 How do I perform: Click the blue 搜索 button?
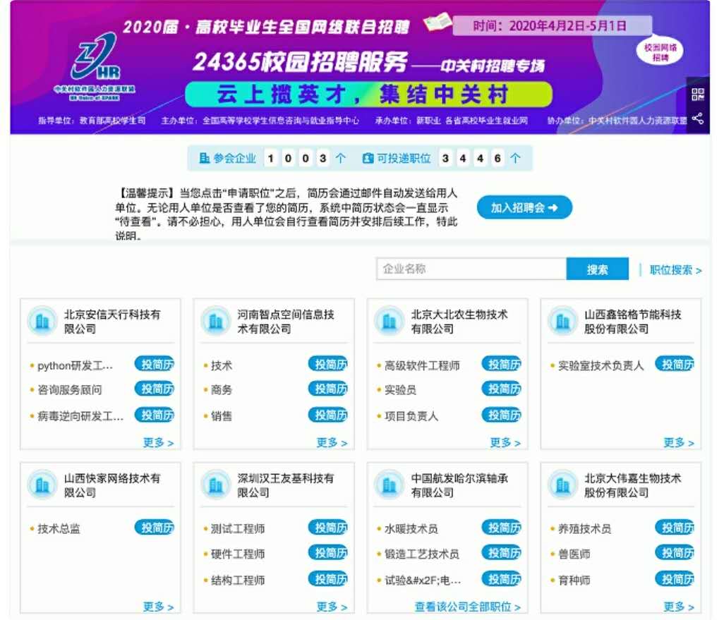[x=598, y=269]
